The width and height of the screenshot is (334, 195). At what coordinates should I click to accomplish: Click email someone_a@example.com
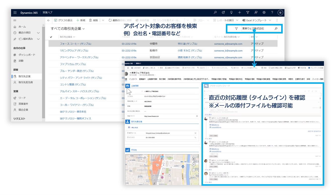click(228, 44)
